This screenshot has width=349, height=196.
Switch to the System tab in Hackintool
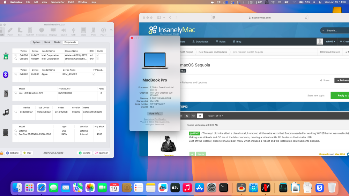(x=36, y=42)
